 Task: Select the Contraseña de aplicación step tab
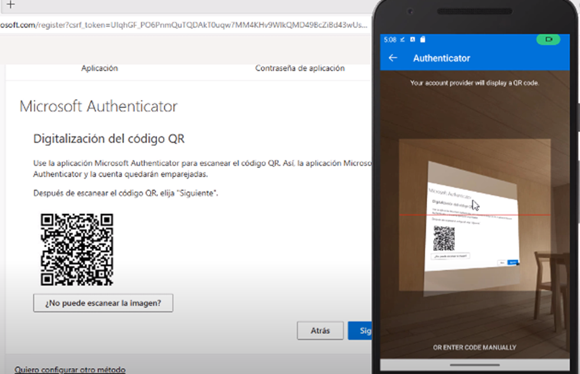[x=300, y=68]
